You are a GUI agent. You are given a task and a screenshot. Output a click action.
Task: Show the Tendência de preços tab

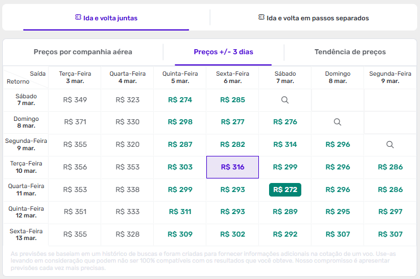pos(350,52)
